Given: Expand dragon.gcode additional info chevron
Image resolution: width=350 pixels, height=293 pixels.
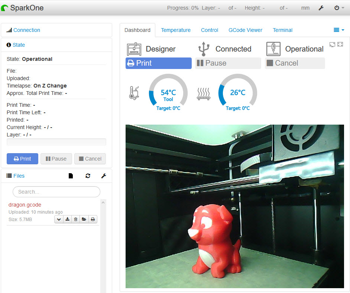Looking at the screenshot, I should coord(59,219).
